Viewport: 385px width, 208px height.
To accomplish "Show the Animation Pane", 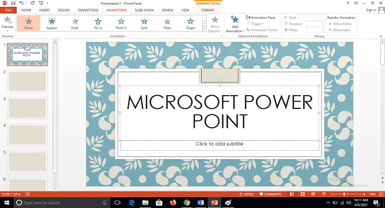I will click(x=260, y=17).
